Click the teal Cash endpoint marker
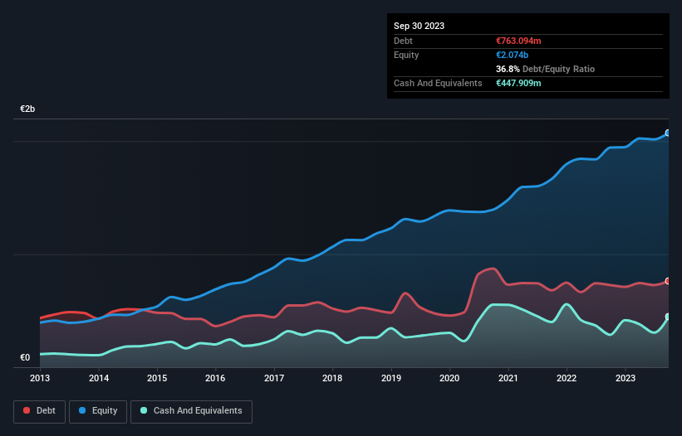The height and width of the screenshot is (436, 682). 668,317
